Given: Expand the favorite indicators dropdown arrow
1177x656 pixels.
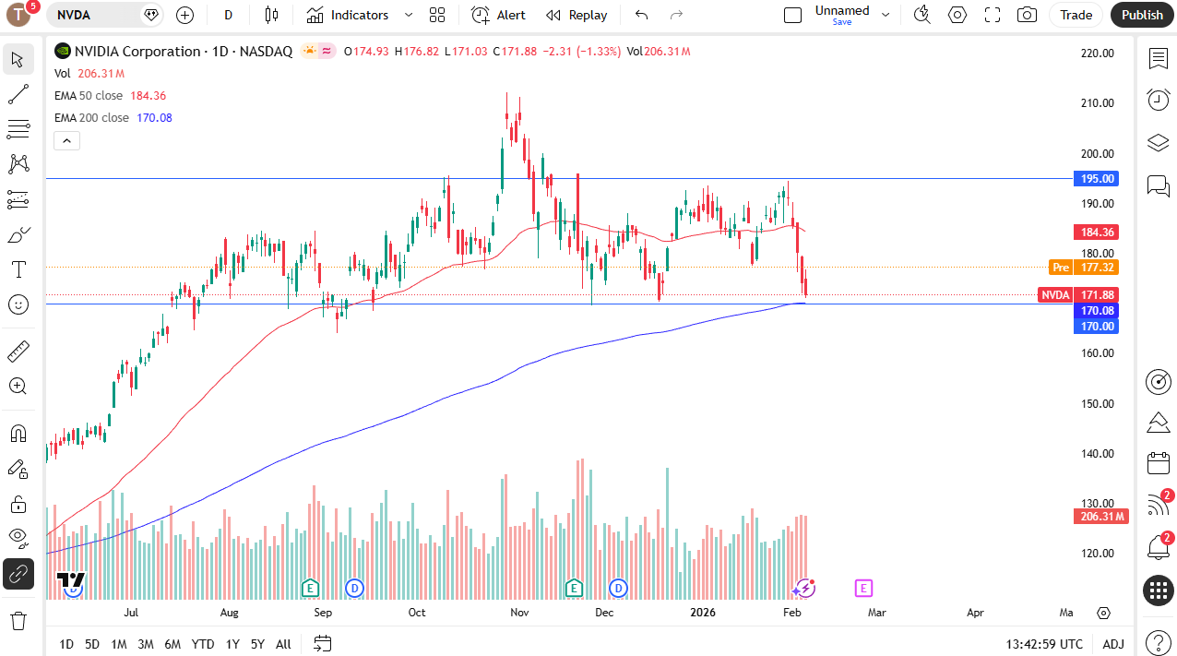Looking at the screenshot, I should click(x=409, y=15).
